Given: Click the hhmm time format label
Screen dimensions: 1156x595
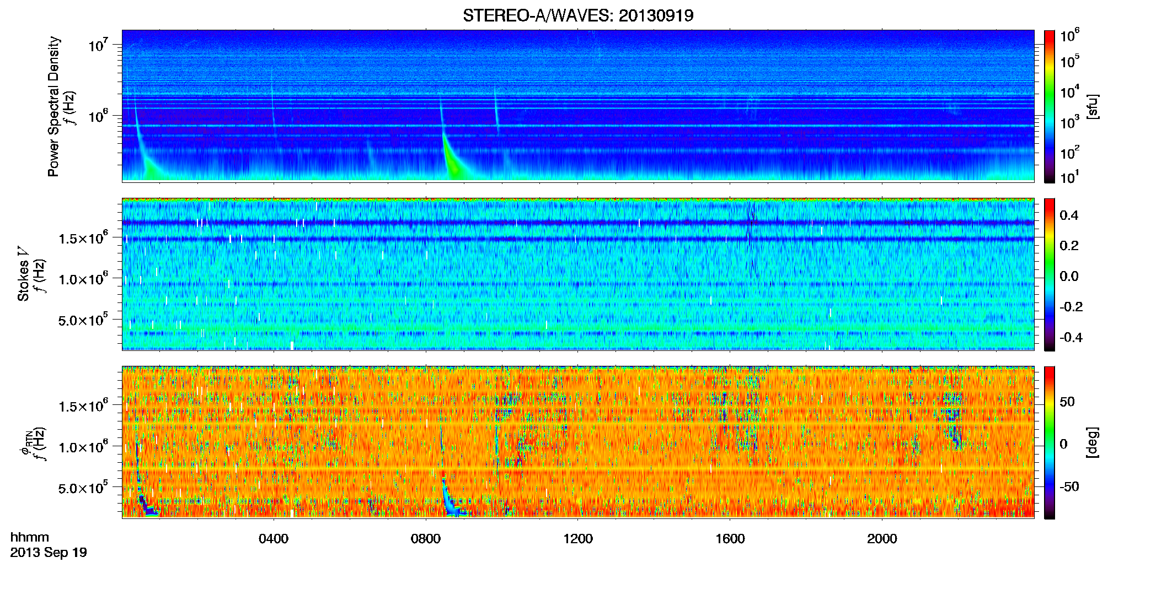Looking at the screenshot, I should pos(30,537).
